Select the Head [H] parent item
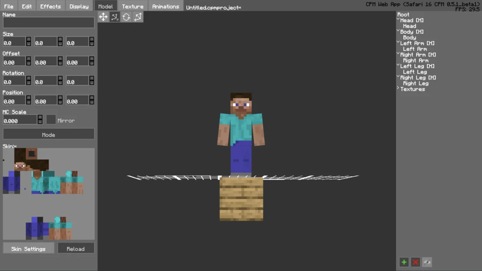Screen dimensions: 482x271 412,20
